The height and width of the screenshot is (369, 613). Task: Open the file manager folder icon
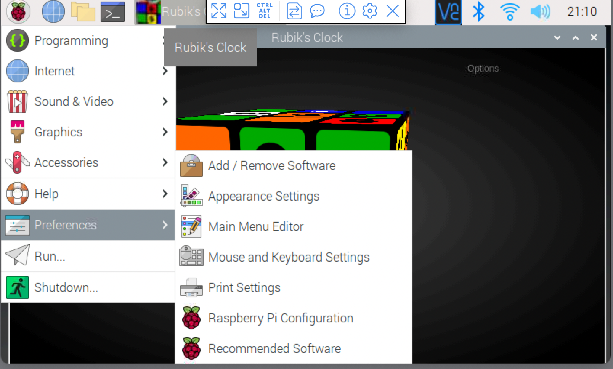tap(83, 12)
